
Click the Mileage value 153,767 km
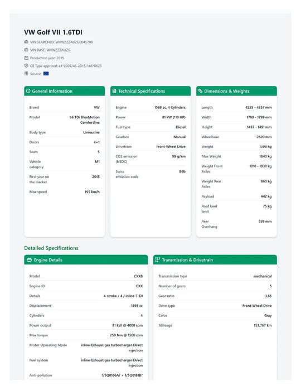coord(263,325)
